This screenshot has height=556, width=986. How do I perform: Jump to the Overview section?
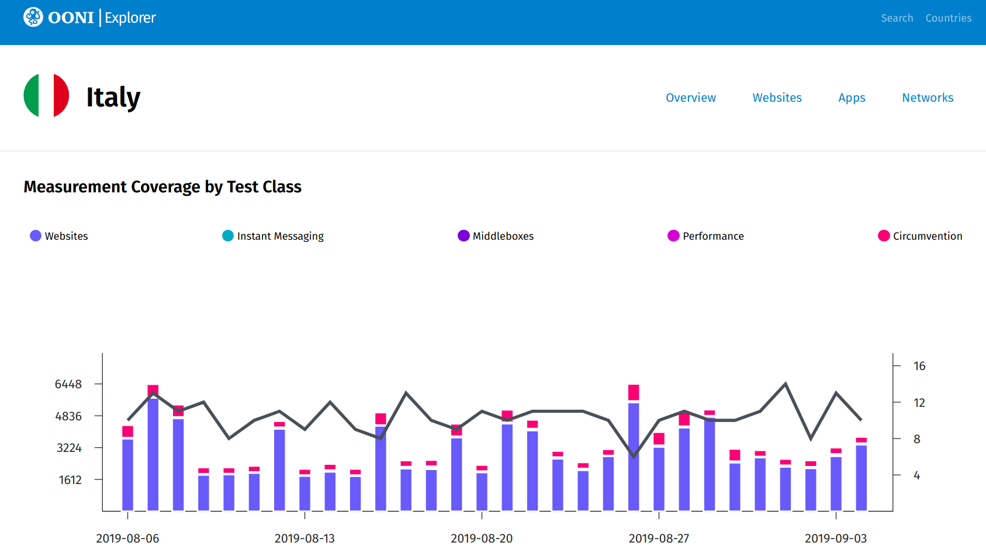pos(690,98)
